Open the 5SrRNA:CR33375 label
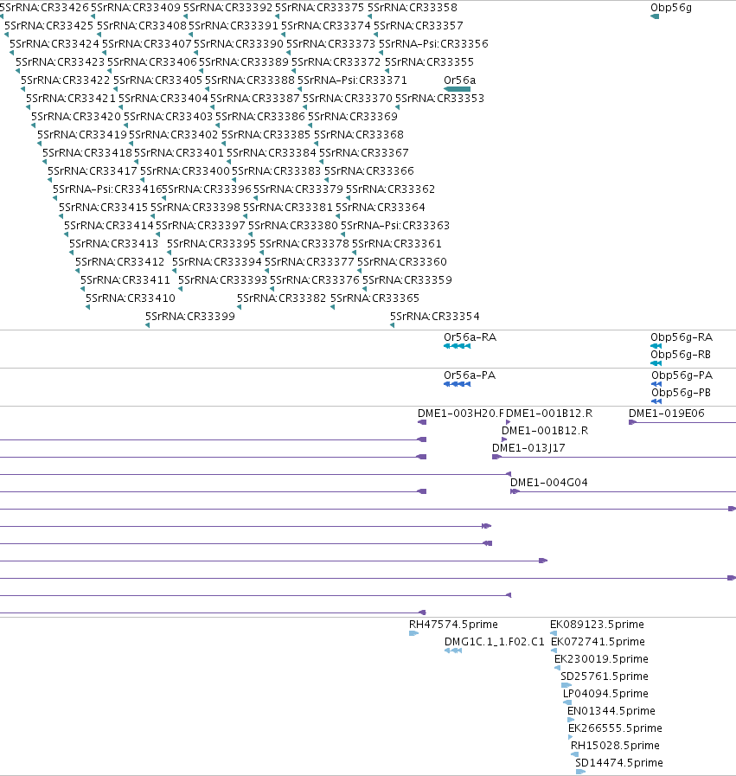The image size is (736, 776). [319, 8]
